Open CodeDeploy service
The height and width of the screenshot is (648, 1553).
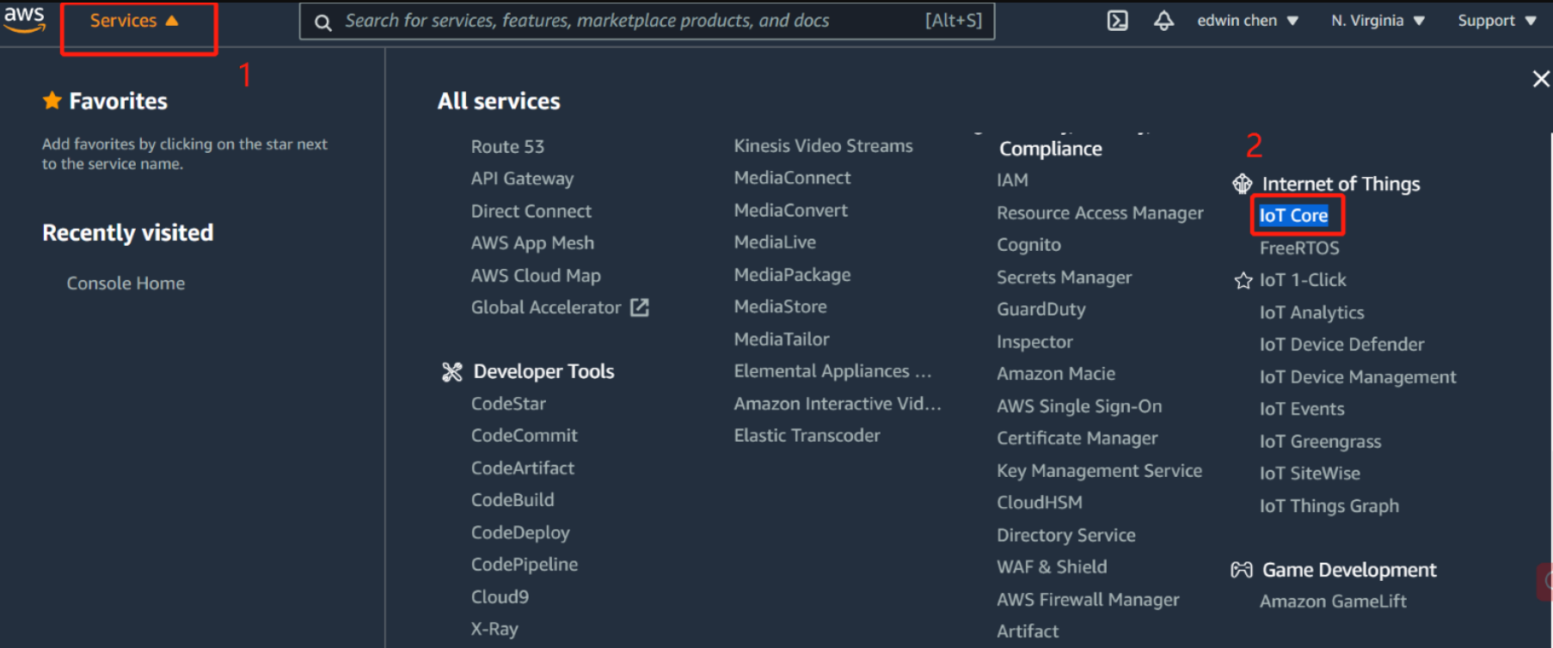[x=520, y=533]
